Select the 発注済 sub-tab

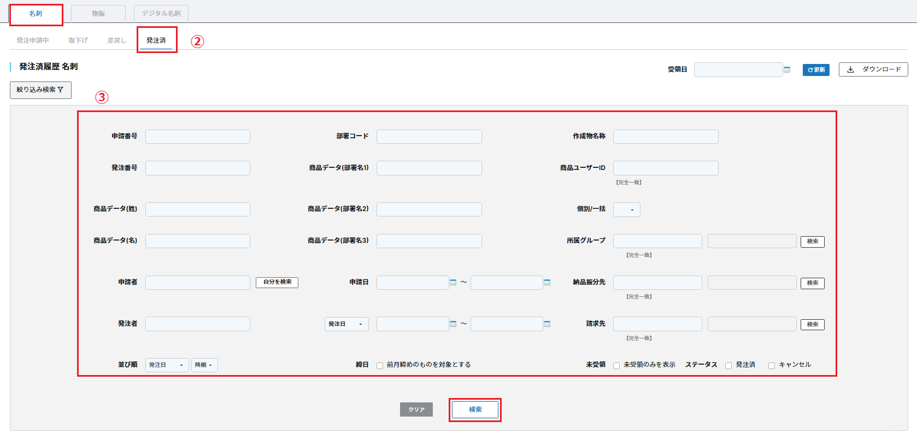[156, 40]
